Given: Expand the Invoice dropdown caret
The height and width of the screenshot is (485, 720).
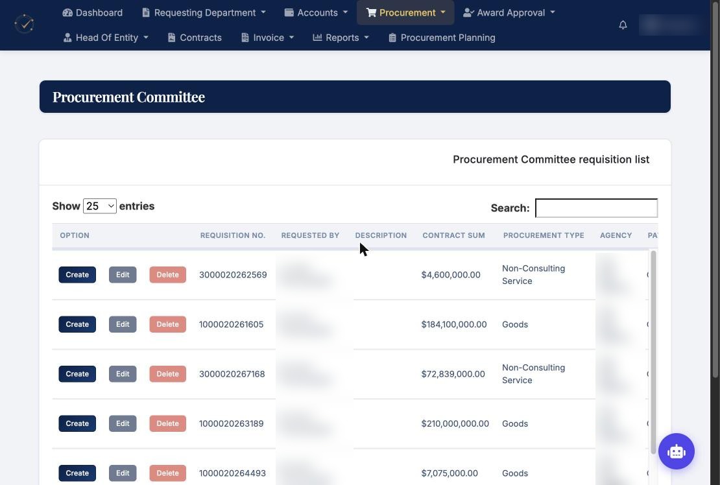Looking at the screenshot, I should tap(292, 38).
